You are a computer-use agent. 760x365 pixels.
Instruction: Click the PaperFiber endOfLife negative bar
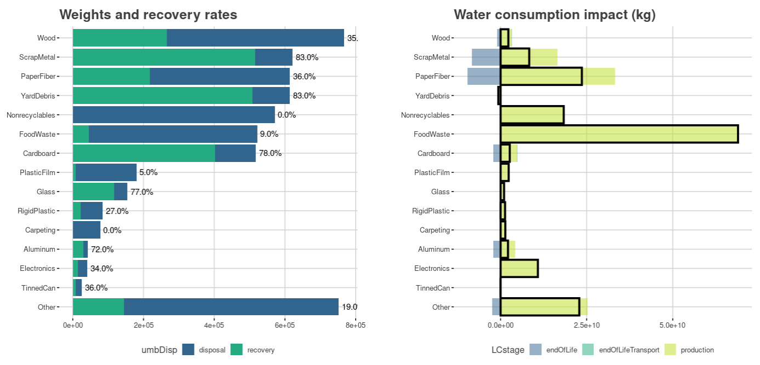point(483,77)
